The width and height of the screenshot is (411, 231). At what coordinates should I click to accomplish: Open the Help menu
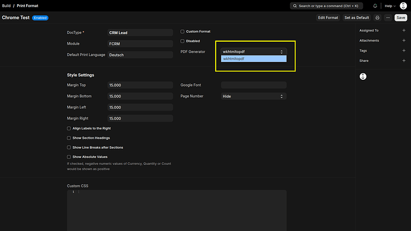click(390, 6)
